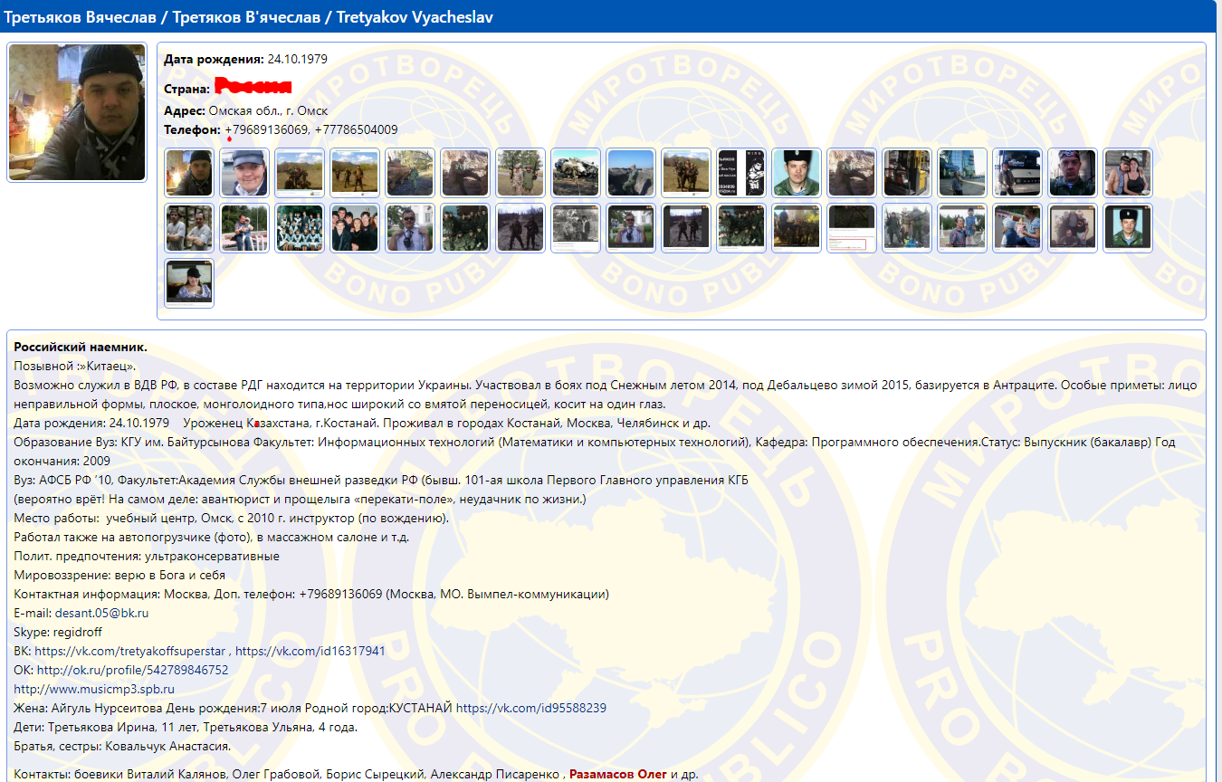Click the E-mail: desant.05@bk.ru line
Image resolution: width=1222 pixels, height=782 pixels.
(x=81, y=613)
